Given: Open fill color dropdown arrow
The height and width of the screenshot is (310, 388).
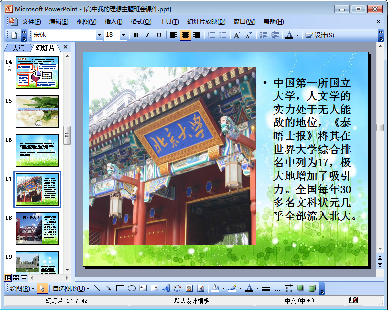Looking at the screenshot, I should tap(223, 288).
